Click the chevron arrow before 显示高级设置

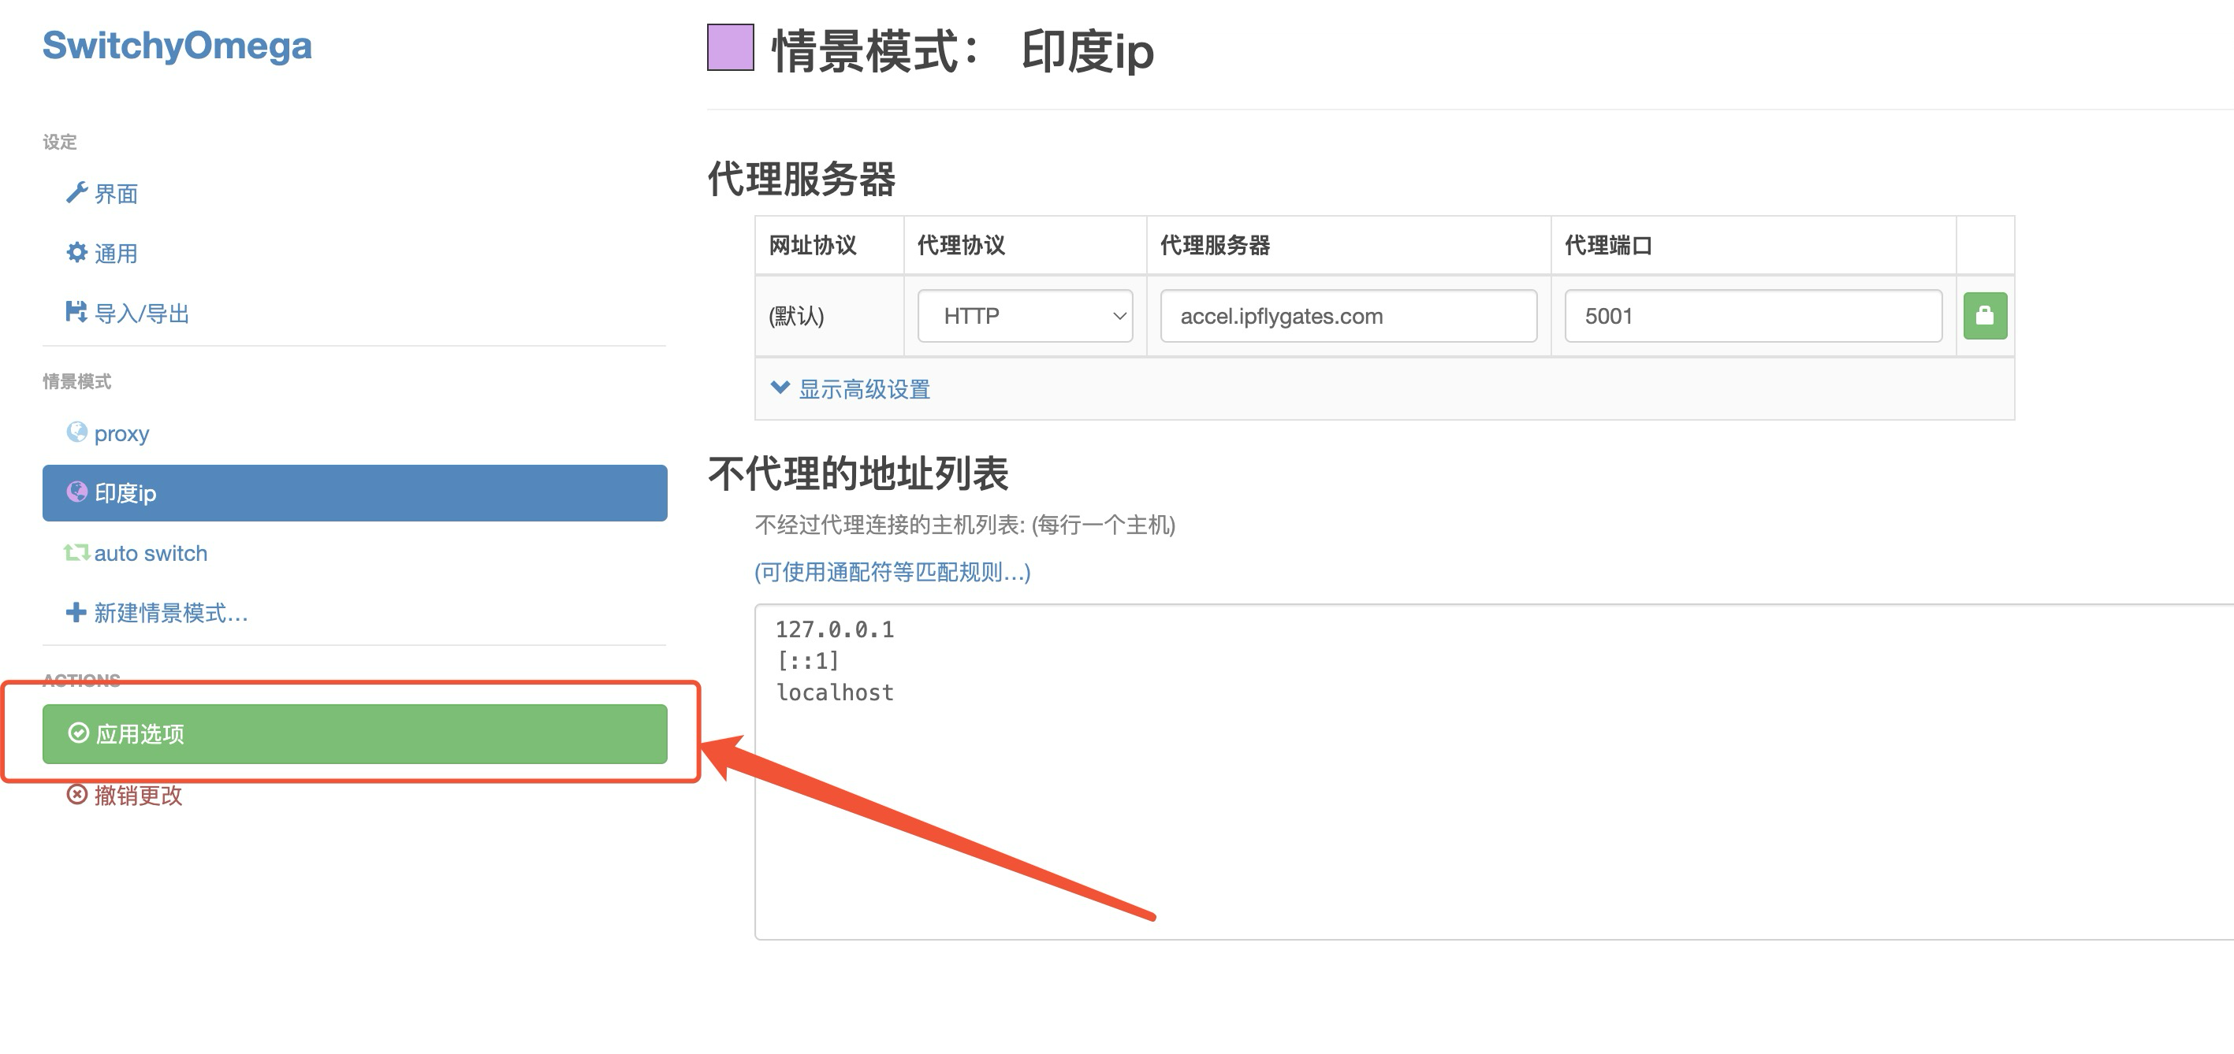tap(780, 388)
